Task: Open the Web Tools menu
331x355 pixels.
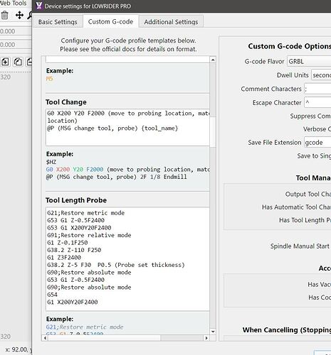Action: 13,4
